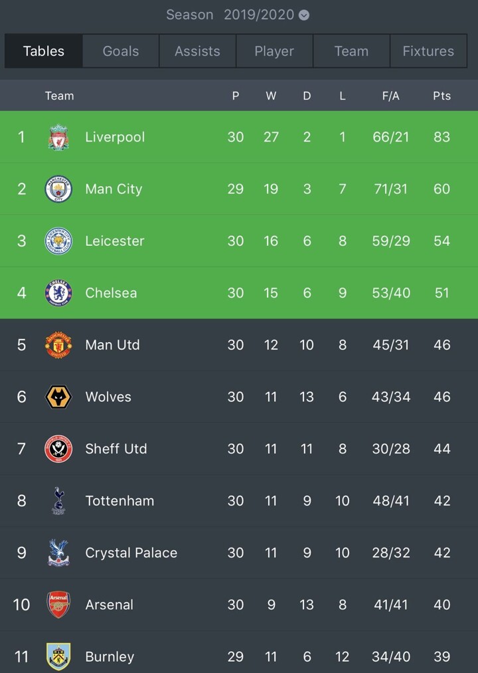The image size is (478, 673).
Task: Open the Wolves club badge
Action: 58,397
